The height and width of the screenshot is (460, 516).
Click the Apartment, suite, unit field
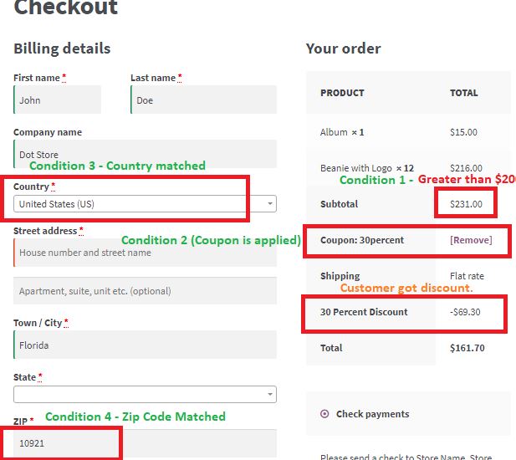pyautogui.click(x=144, y=291)
